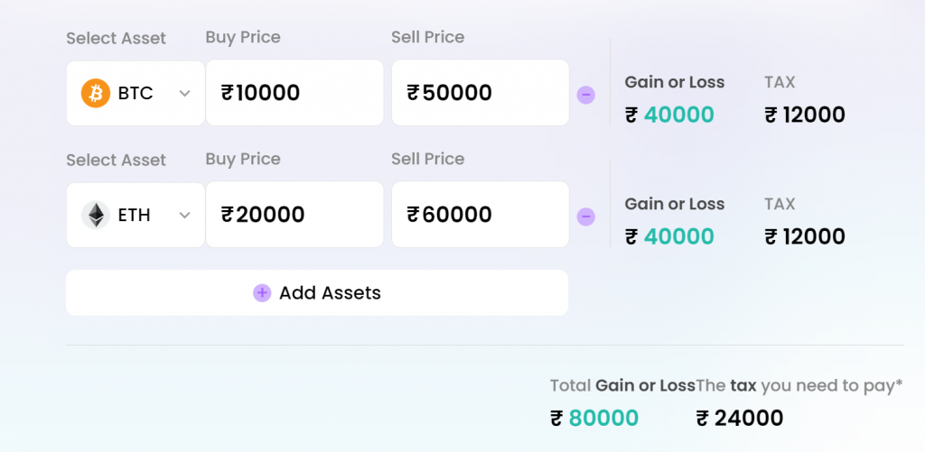Click the total gain amount 80000
This screenshot has width=925, height=452.
pyautogui.click(x=603, y=419)
